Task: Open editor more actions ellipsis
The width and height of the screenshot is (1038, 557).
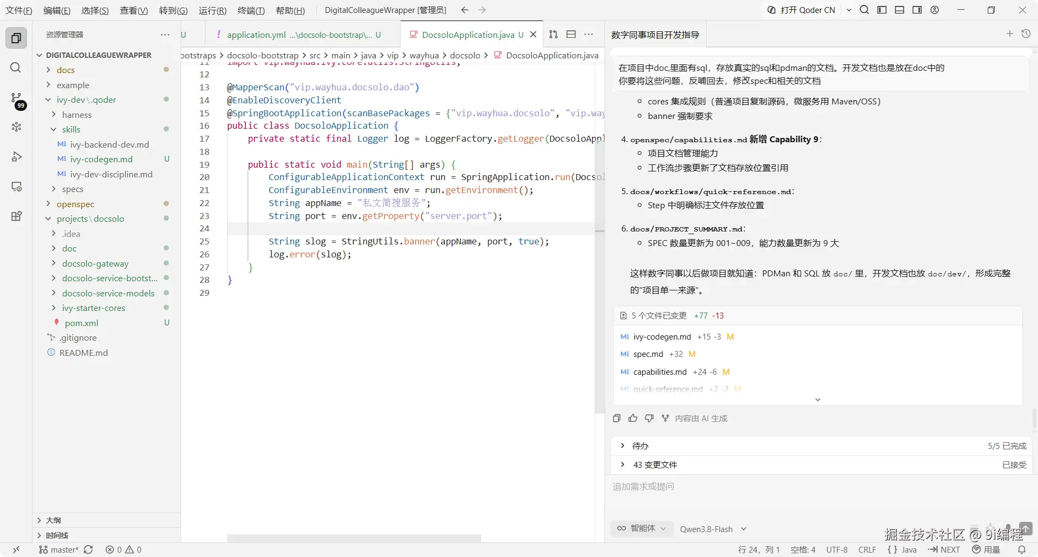Action: click(589, 35)
